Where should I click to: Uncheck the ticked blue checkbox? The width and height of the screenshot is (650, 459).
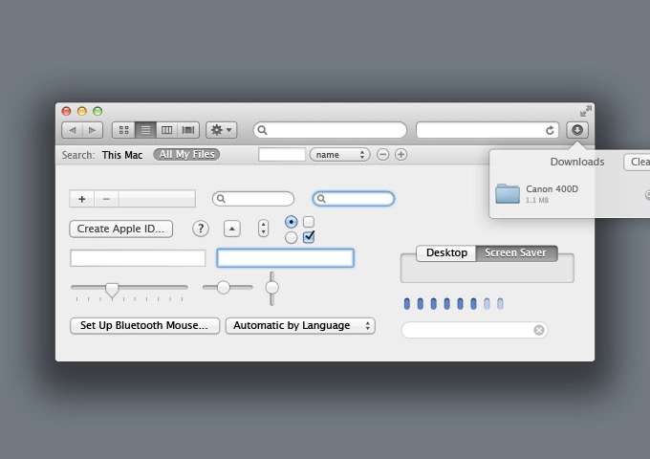309,237
